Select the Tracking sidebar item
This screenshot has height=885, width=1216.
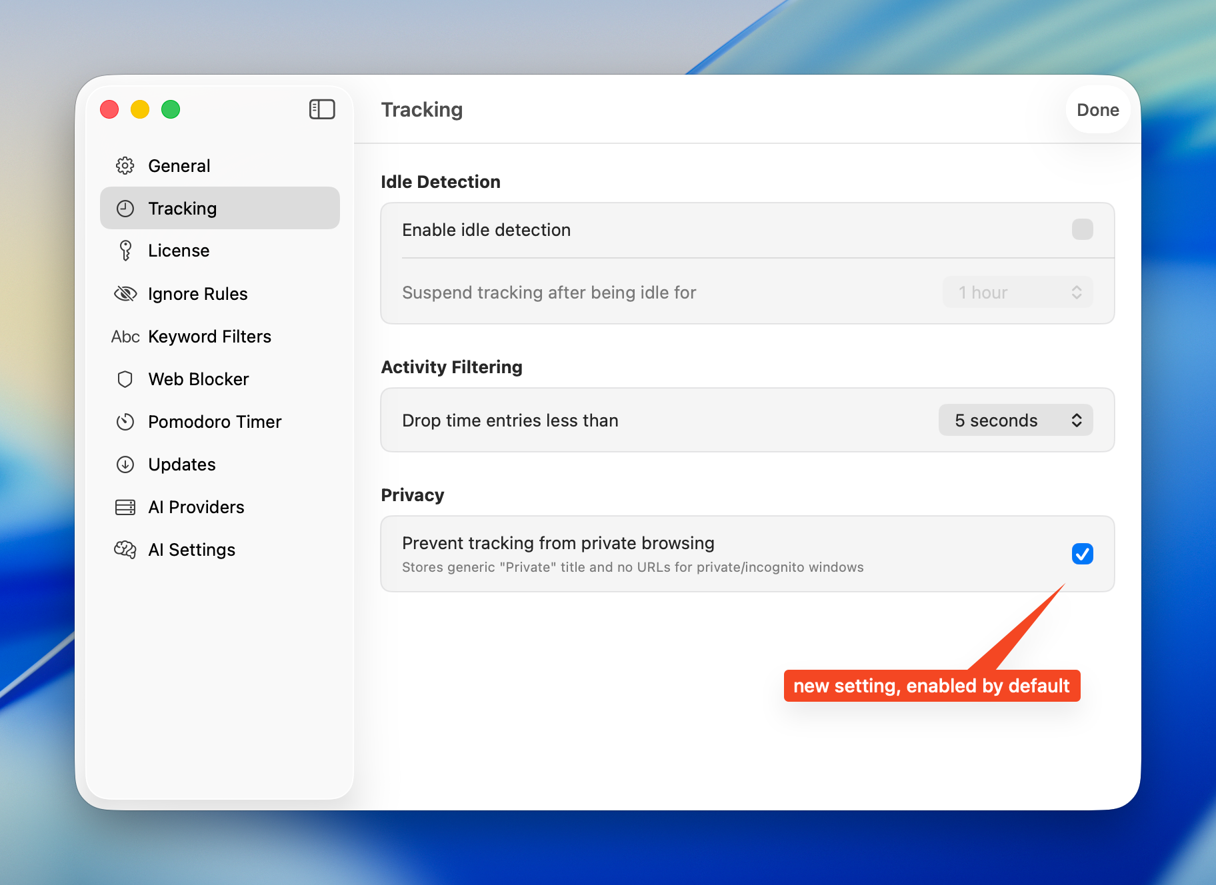[219, 209]
